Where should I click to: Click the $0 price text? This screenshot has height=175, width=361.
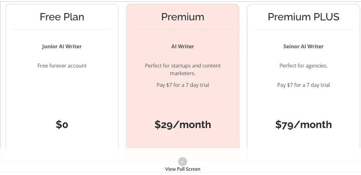click(62, 124)
